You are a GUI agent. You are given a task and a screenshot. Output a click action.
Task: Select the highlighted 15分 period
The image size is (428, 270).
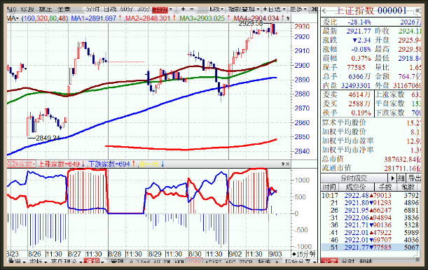point(160,10)
